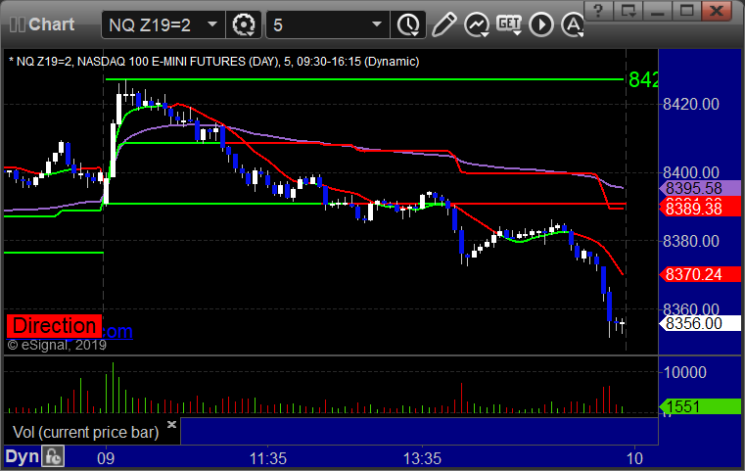Screen dimensions: 745x471
Task: Click the 13:35 time axis label
Action: coord(422,458)
